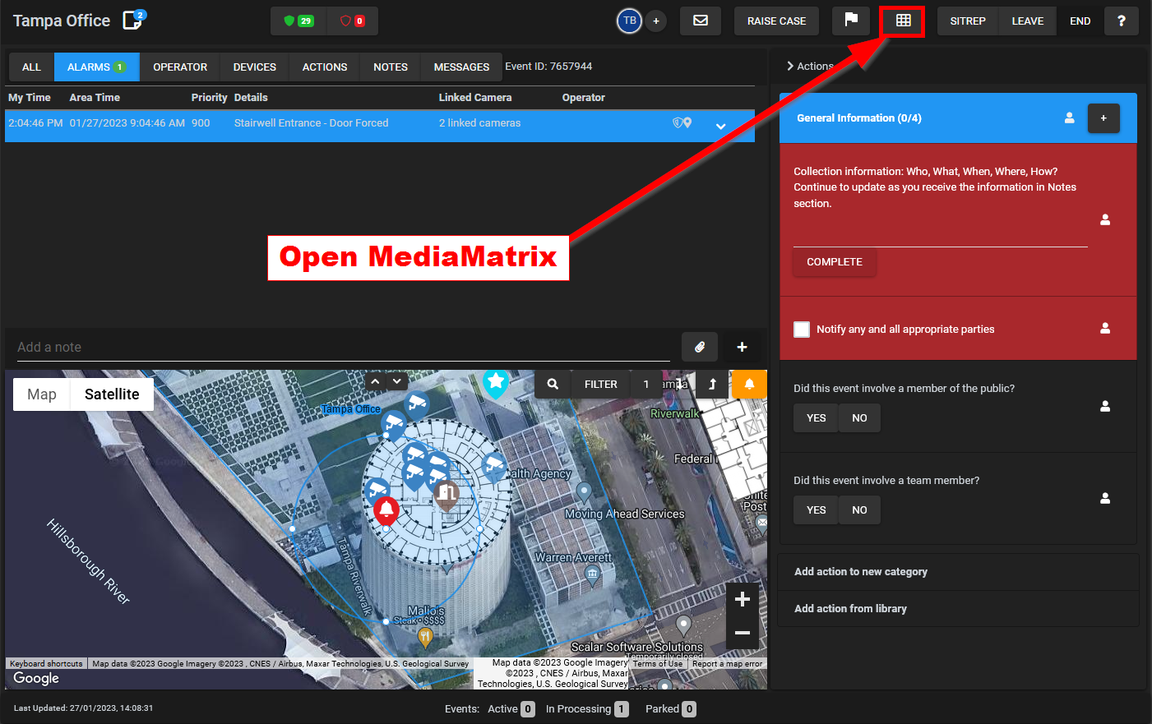Select the red alarm bell marker on map
Screen dimensions: 1152x724
pos(386,510)
